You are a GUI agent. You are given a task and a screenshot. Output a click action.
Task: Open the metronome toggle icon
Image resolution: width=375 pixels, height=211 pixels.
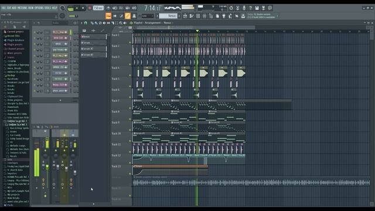[x=108, y=8]
